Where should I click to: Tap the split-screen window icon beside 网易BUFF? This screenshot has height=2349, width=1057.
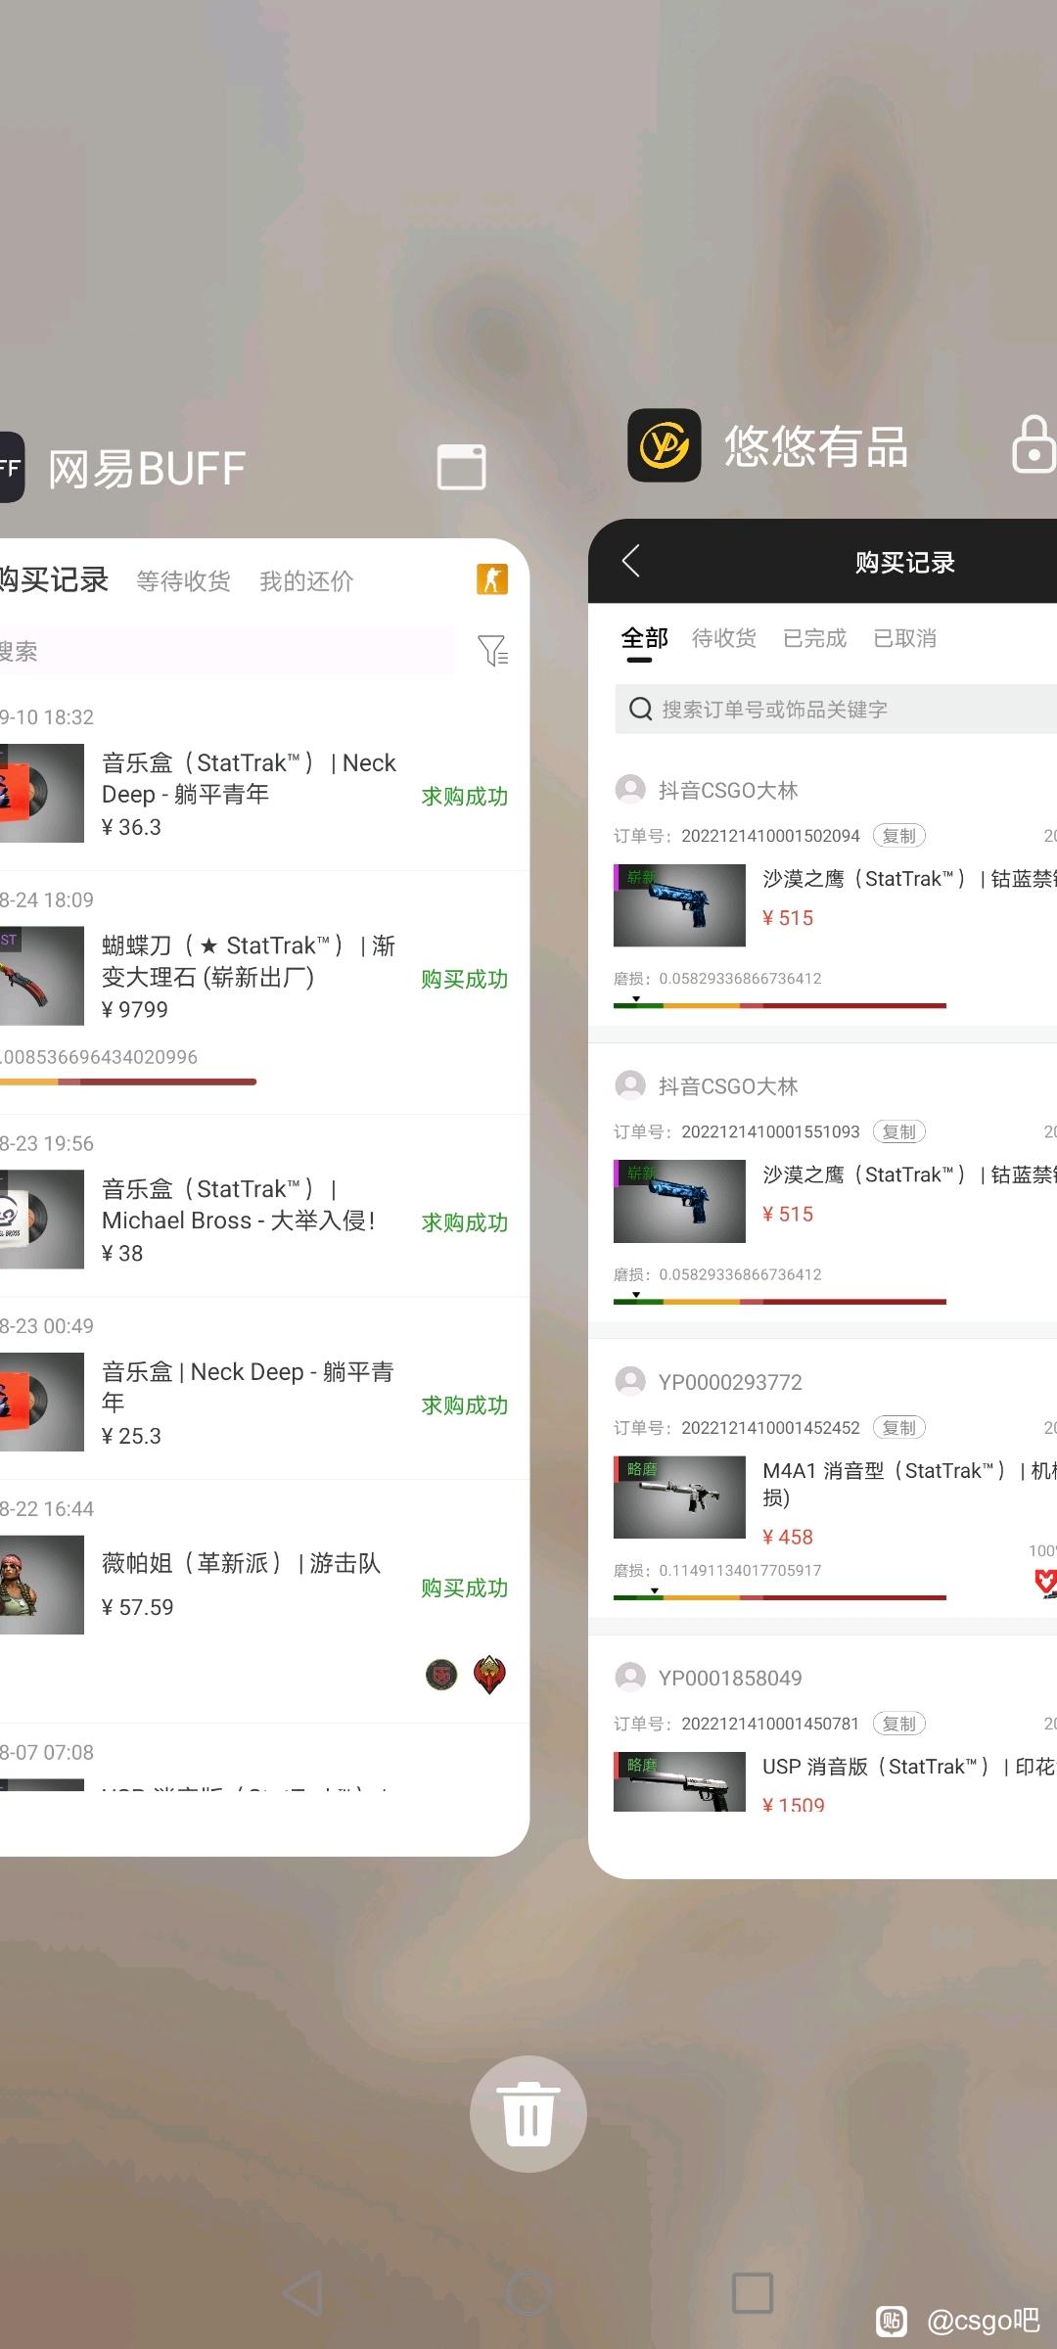(x=461, y=467)
